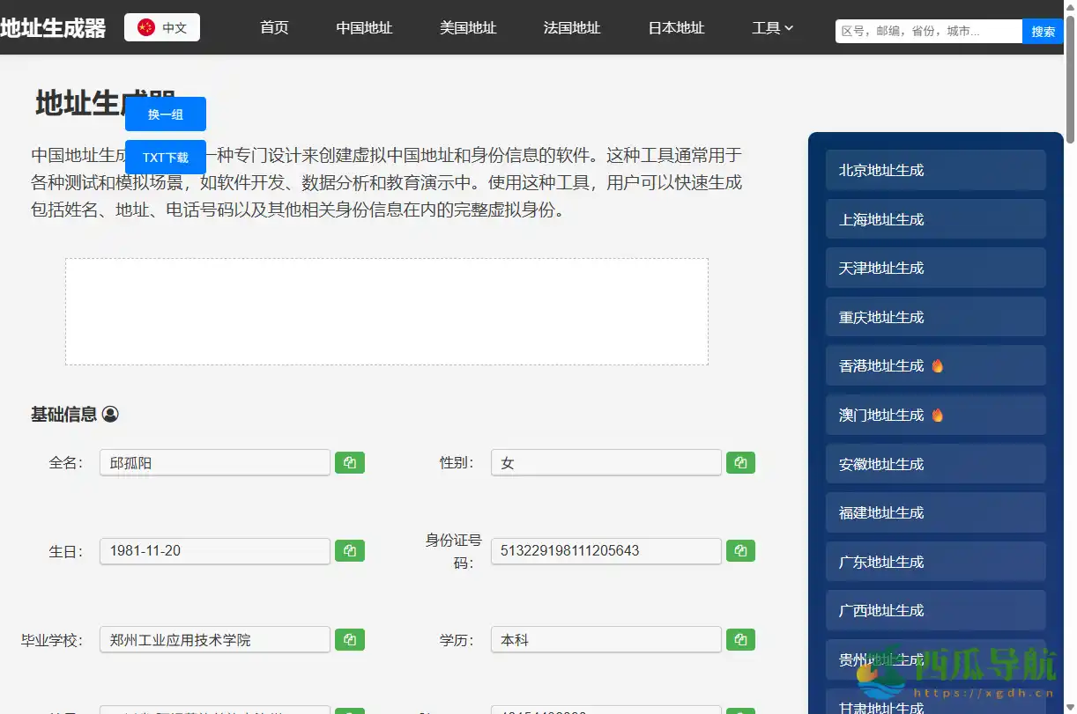Copy the gender field value

click(740, 462)
